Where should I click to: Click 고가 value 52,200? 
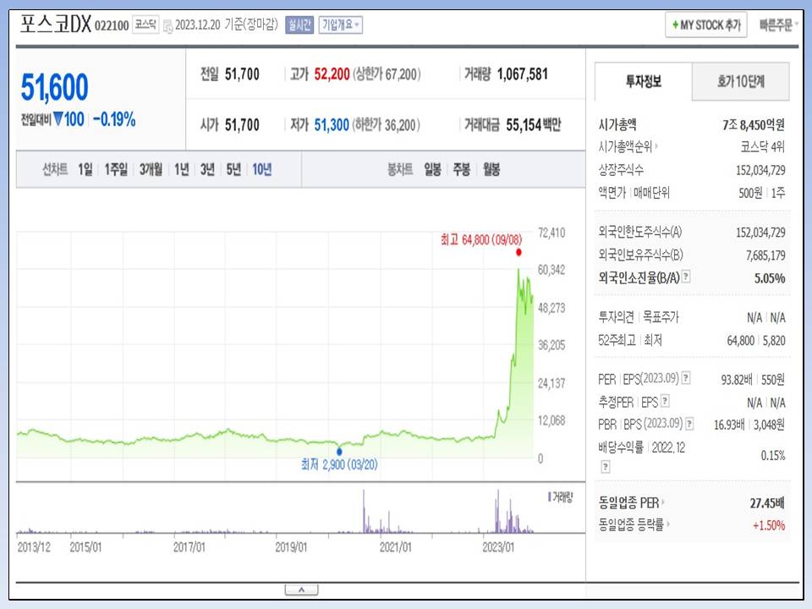[332, 74]
